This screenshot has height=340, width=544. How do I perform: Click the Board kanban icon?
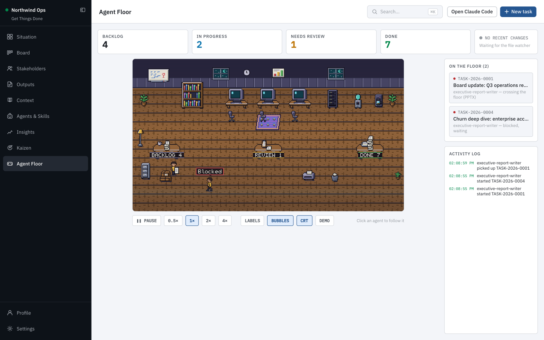point(10,53)
